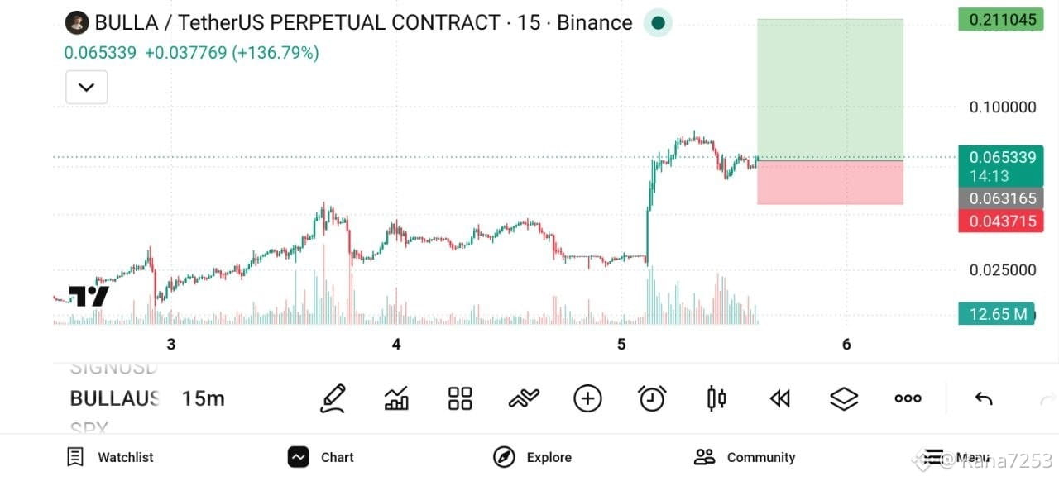Select the pencil drawing tool
This screenshot has width=1059, height=481.
pos(333,398)
